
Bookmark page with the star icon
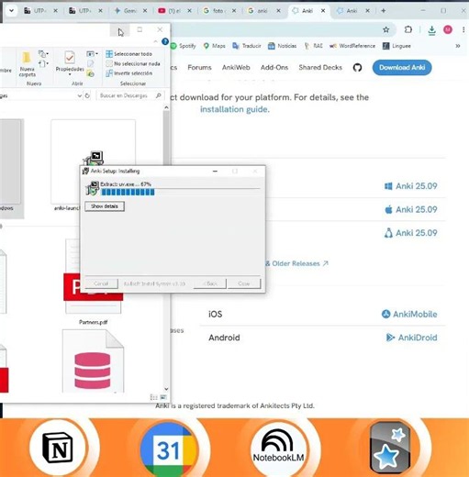pyautogui.click(x=385, y=29)
